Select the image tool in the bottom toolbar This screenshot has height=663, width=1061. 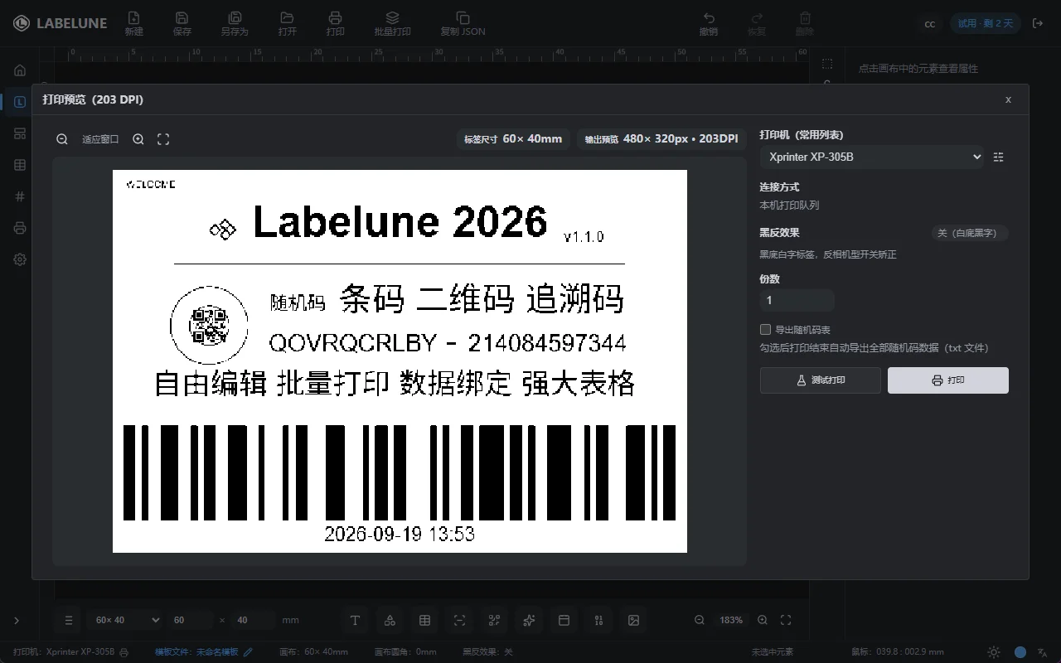pyautogui.click(x=633, y=620)
